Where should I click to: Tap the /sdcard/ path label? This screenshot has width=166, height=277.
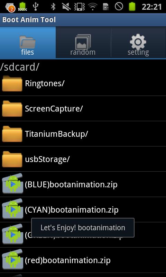[19, 67]
